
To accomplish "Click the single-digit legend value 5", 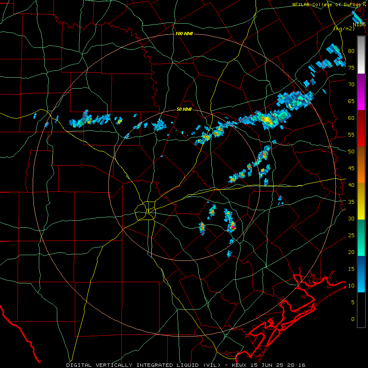I will click(353, 302).
